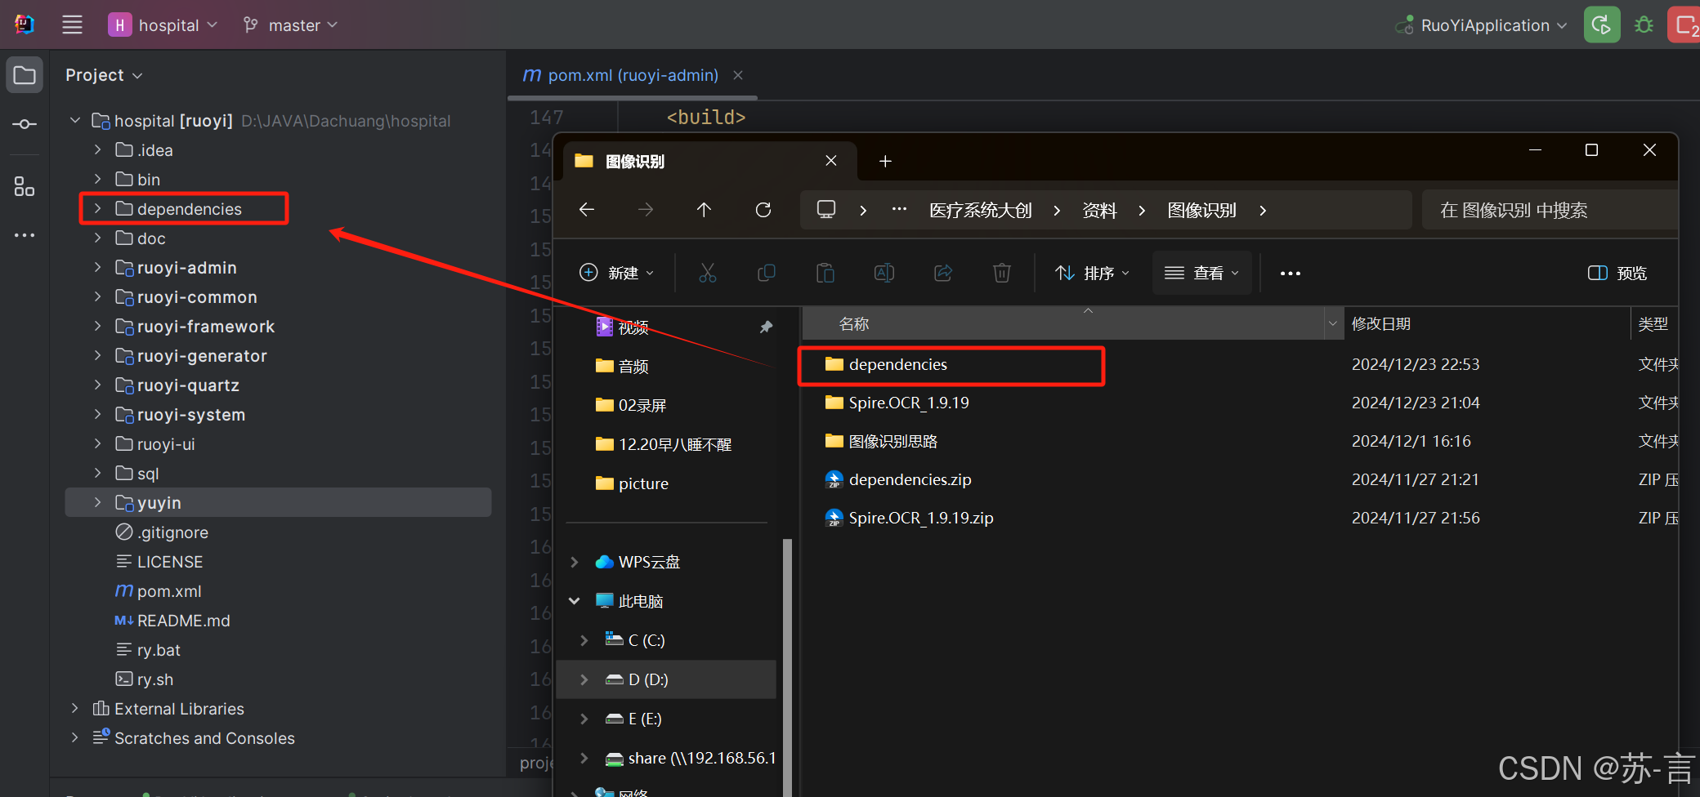Click the Rename icon in Explorer
This screenshot has width=1700, height=797.
[x=884, y=273]
